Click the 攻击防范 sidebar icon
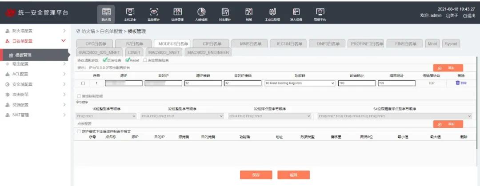Image resolution: width=480 pixels, height=186 pixels. pos(8,95)
